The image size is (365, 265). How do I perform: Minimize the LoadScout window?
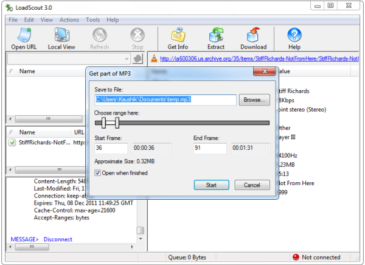pos(318,6)
